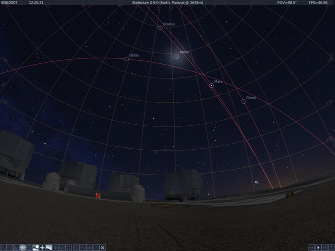Toggle constellation names display
Screen dimensions: 335x251
click(9, 248)
